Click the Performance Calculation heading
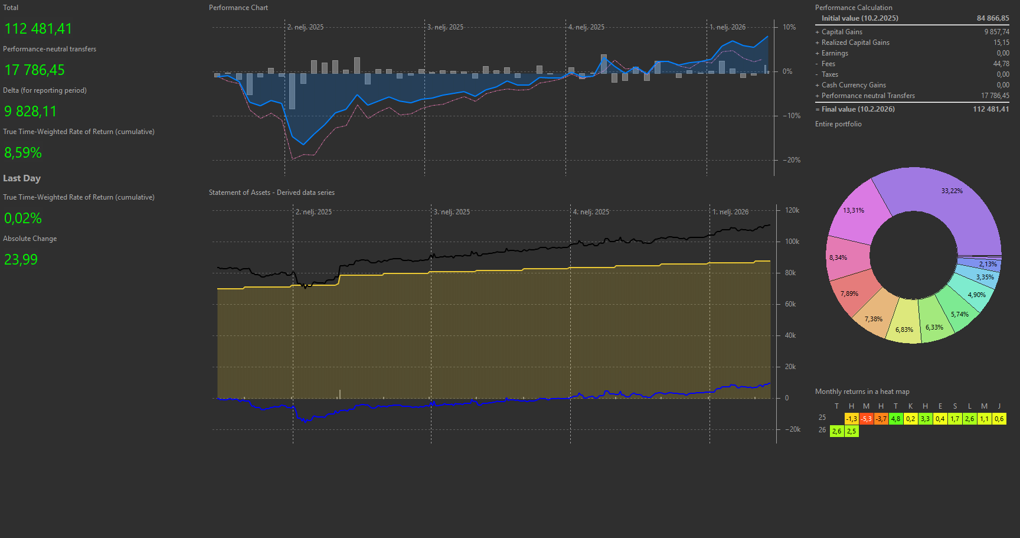This screenshot has height=538, width=1020. pos(853,8)
